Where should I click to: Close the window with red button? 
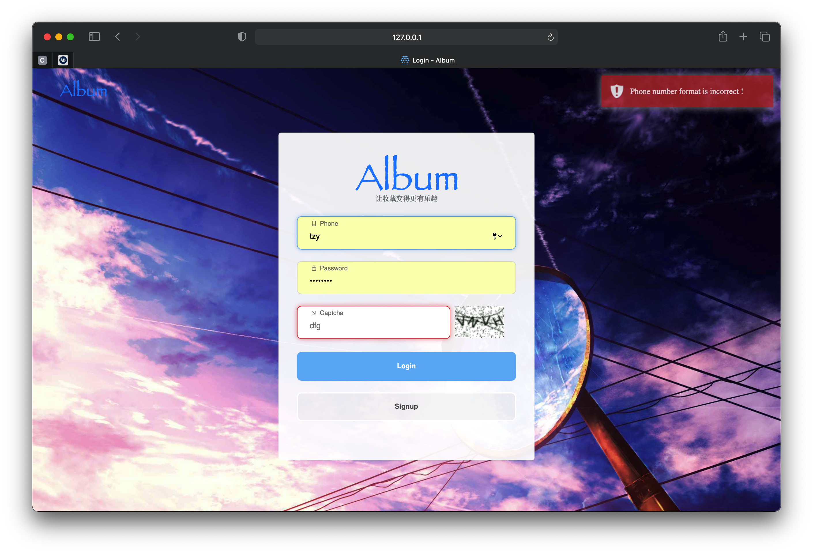pos(47,37)
